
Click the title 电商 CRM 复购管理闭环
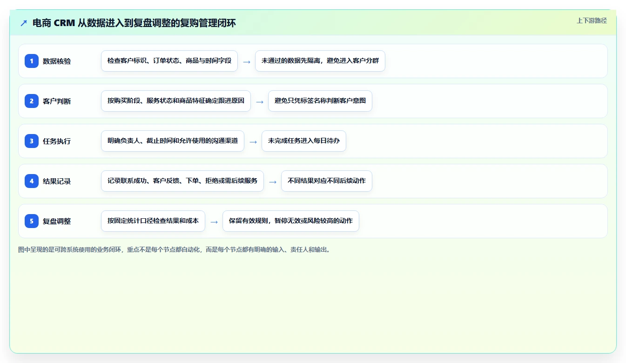[x=134, y=23]
